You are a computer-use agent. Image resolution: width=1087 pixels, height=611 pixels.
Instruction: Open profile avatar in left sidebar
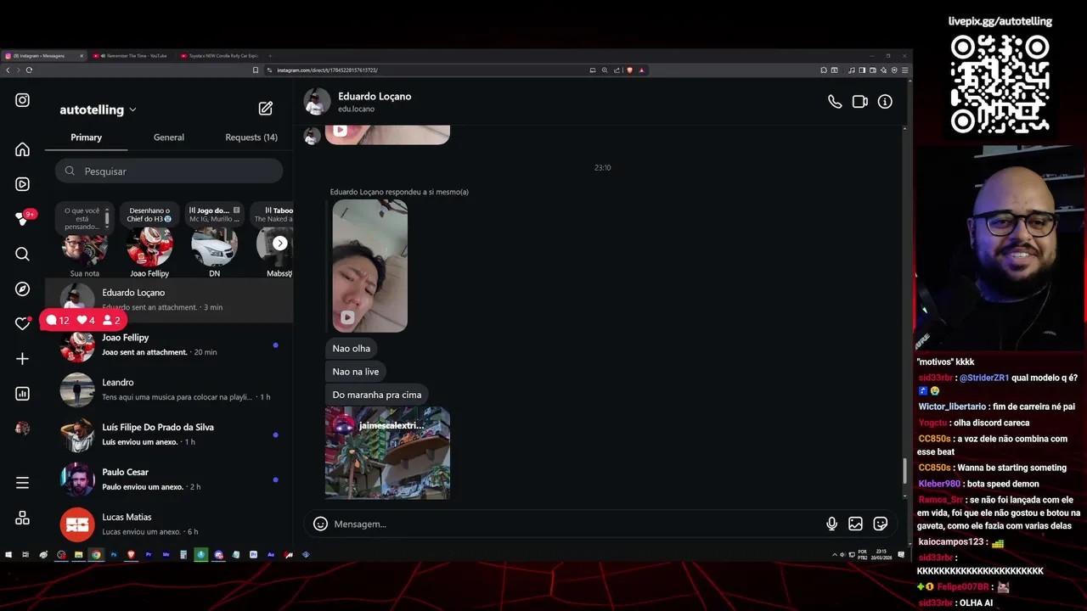tap(23, 429)
